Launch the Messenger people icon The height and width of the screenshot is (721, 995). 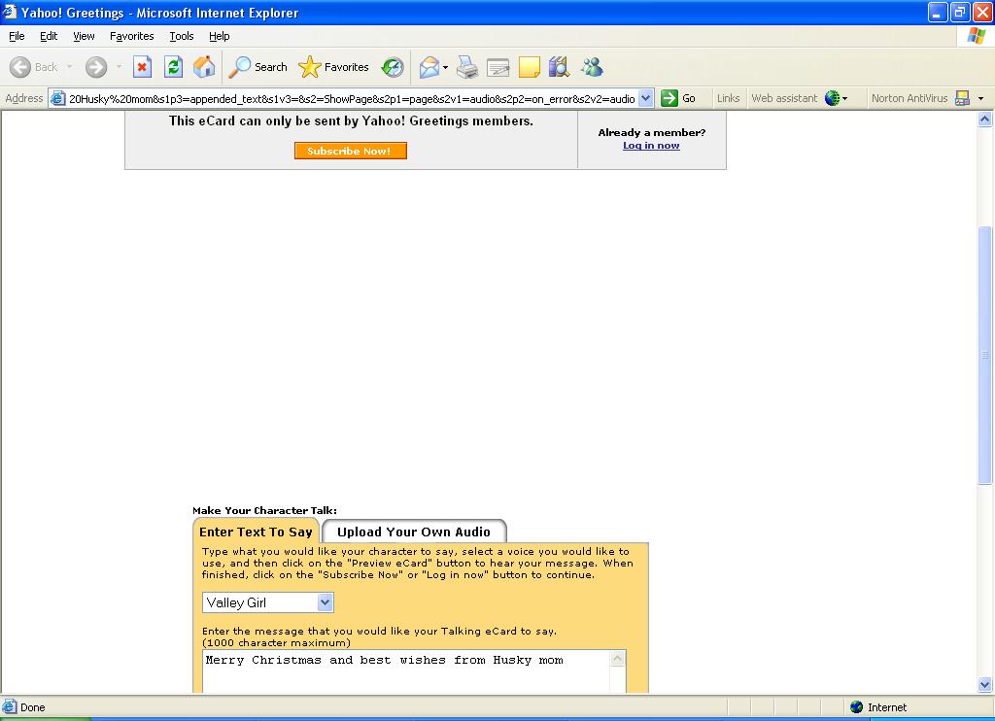tap(592, 67)
